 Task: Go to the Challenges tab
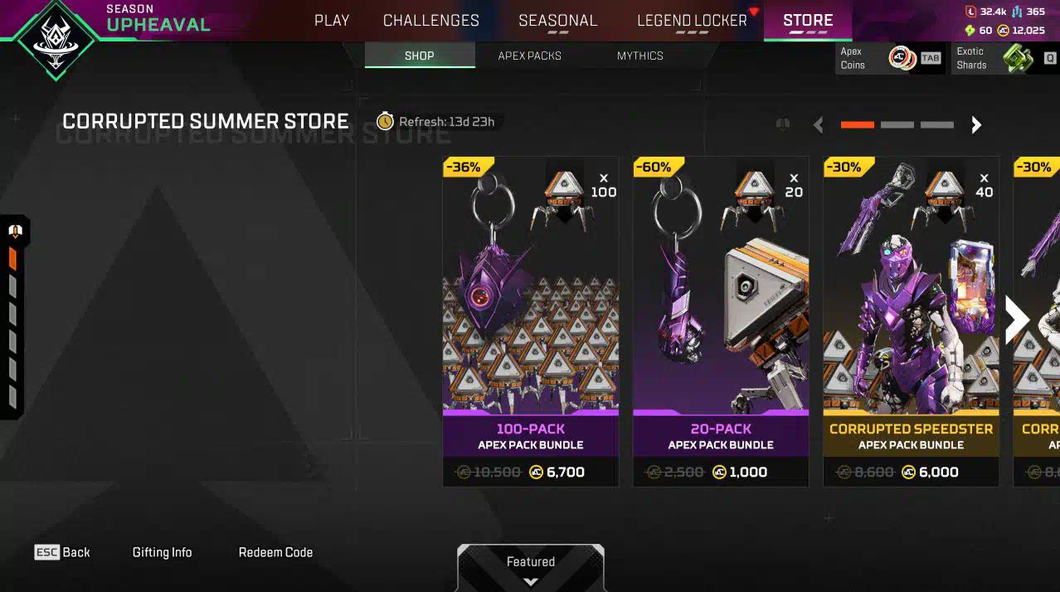(x=431, y=20)
